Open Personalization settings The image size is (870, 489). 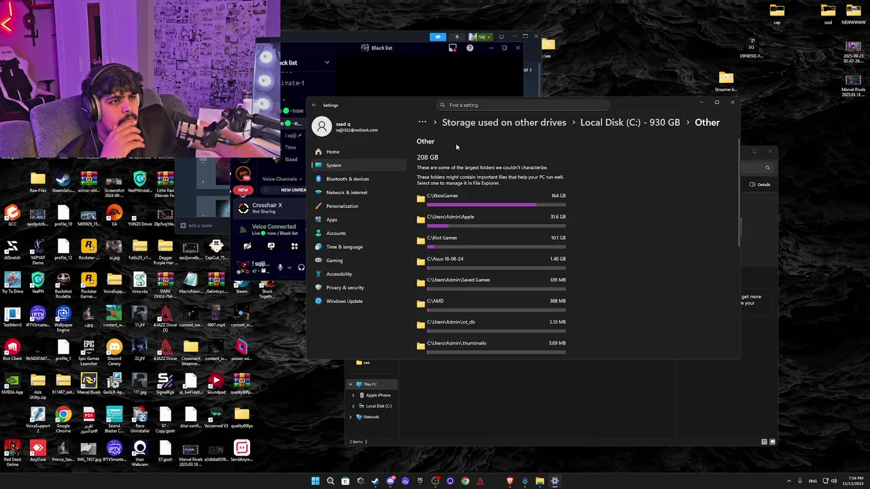358,206
